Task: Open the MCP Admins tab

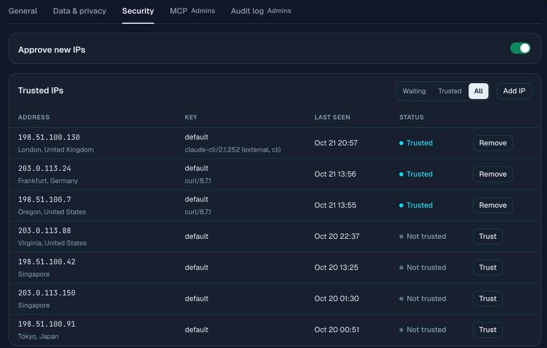Action: tap(192, 11)
